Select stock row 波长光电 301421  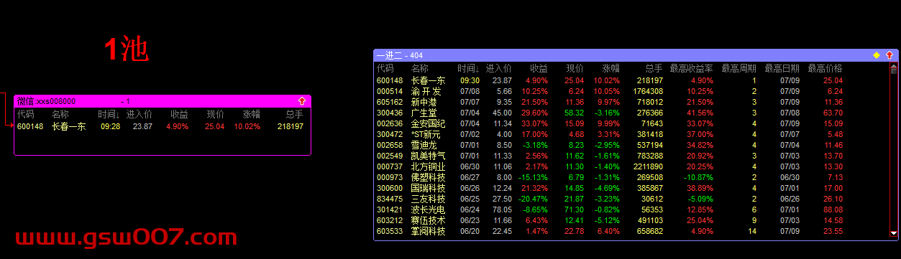(633, 210)
